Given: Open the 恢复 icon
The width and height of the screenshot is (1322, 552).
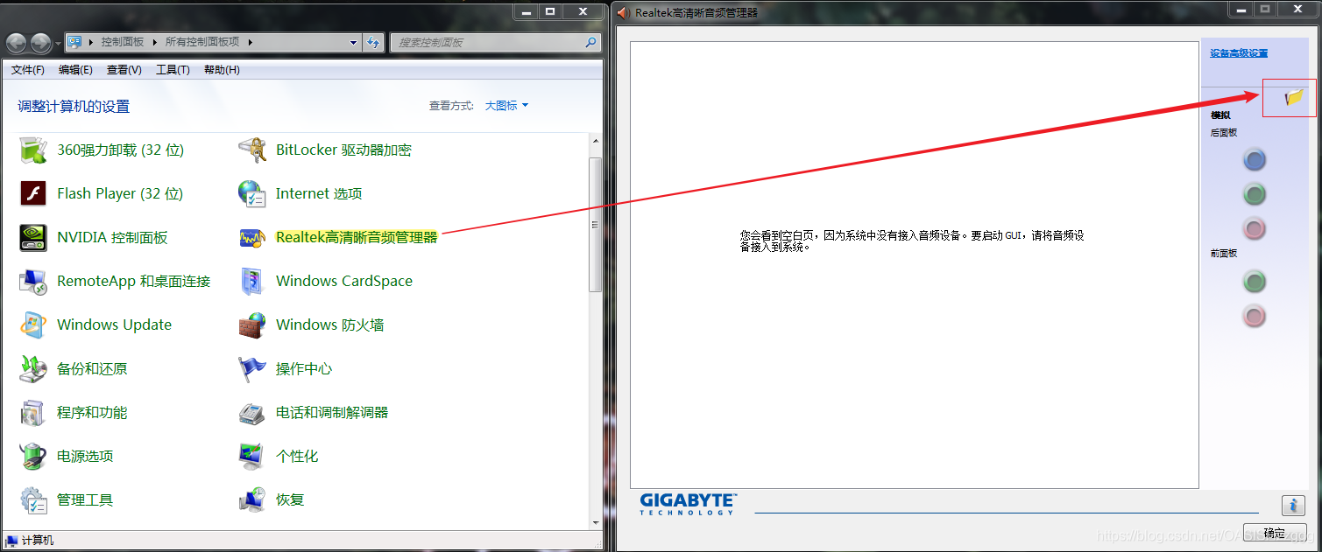Looking at the screenshot, I should point(252,500).
